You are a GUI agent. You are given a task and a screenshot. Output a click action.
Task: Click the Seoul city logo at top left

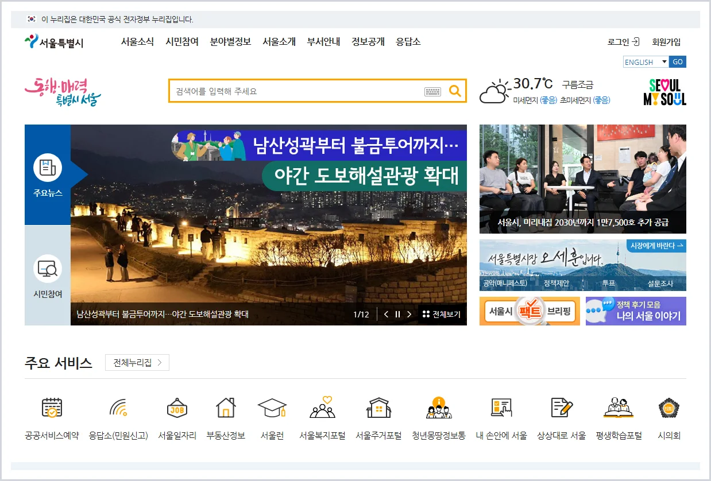pyautogui.click(x=54, y=42)
